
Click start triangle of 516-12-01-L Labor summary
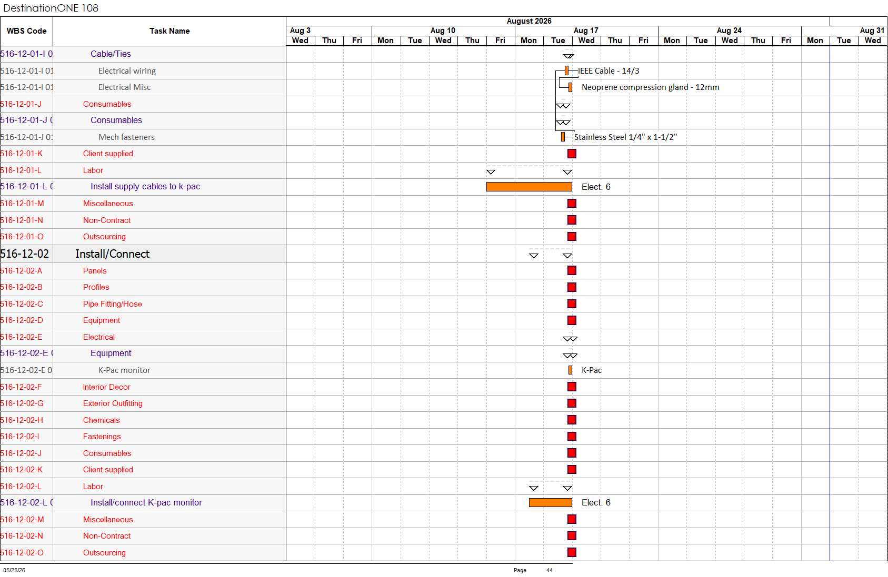pyautogui.click(x=491, y=172)
